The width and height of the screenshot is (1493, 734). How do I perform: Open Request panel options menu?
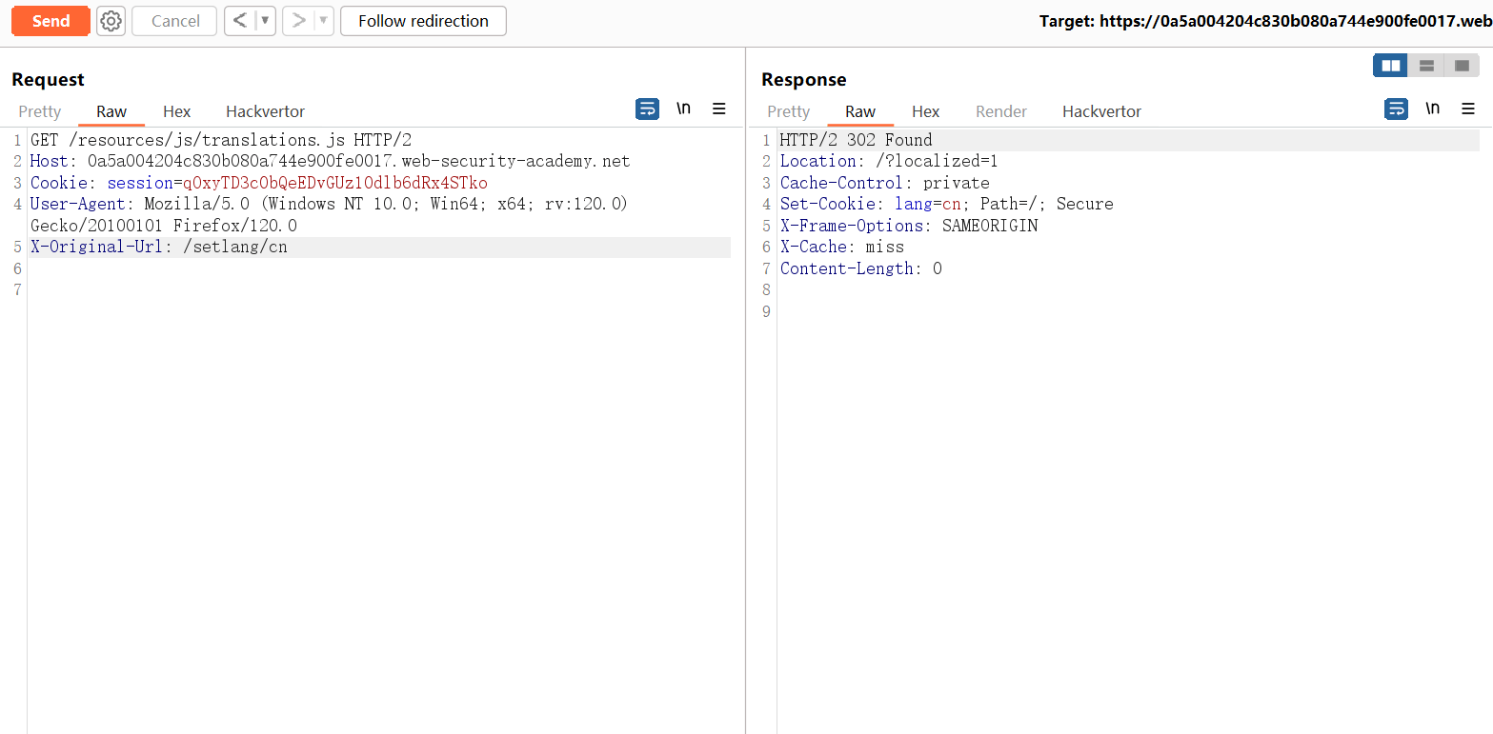pyautogui.click(x=719, y=109)
